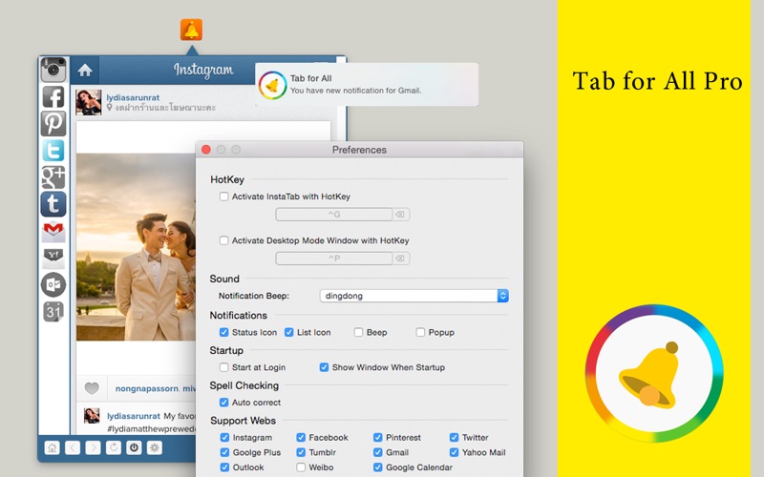Screen dimensions: 764x477
Task: Enable the Popup notification checkbox
Action: click(420, 332)
